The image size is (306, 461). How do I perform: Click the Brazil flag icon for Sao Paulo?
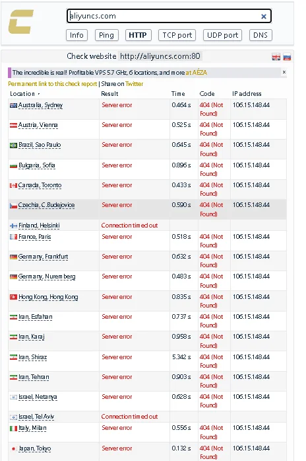coord(13,146)
